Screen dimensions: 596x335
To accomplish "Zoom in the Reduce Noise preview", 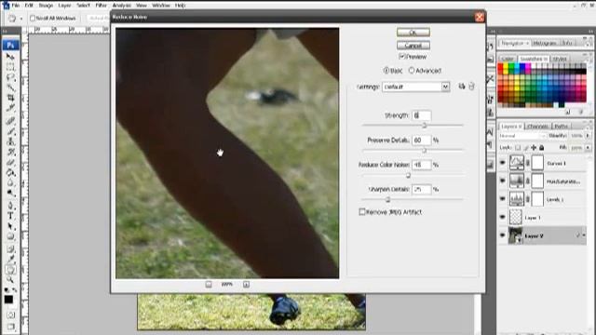I will [246, 284].
